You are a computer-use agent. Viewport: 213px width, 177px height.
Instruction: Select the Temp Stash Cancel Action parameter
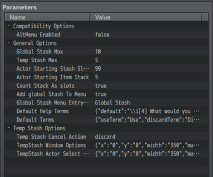51,137
